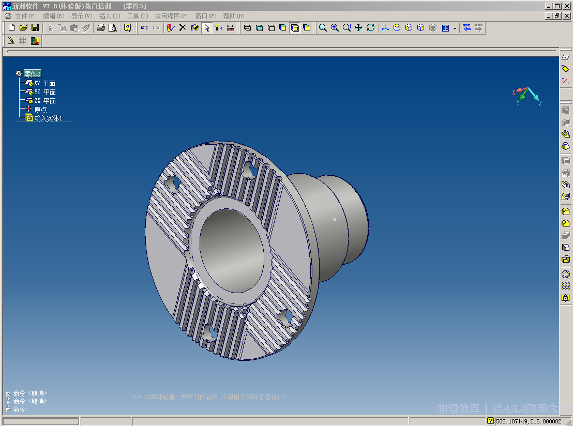Image resolution: width=573 pixels, height=426 pixels.
Task: Open the view layout dropdown arrow
Action: pyautogui.click(x=455, y=28)
